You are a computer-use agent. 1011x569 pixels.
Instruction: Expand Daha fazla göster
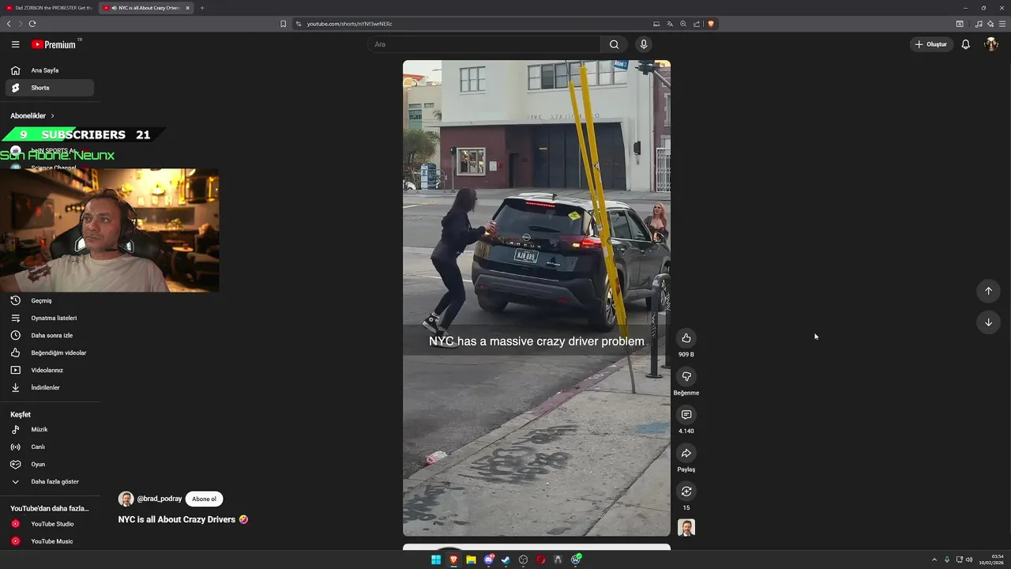[50, 481]
